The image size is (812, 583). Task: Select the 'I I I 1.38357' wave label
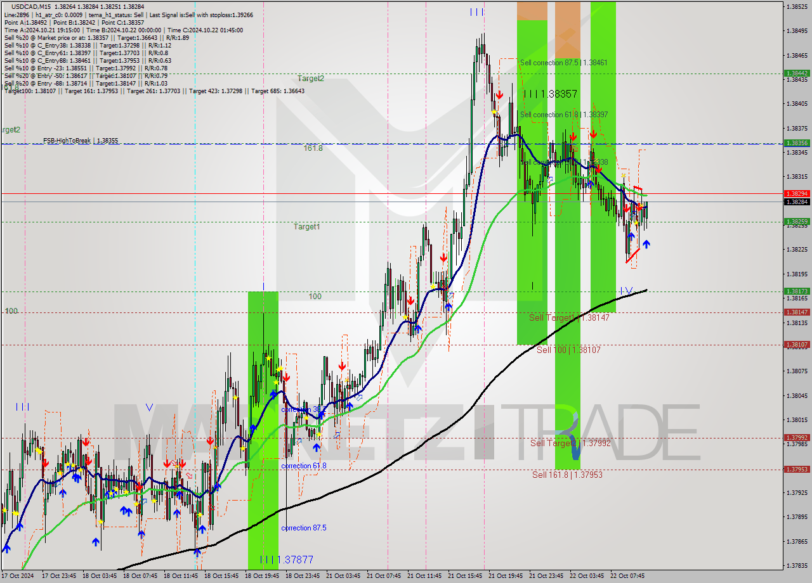pyautogui.click(x=550, y=94)
